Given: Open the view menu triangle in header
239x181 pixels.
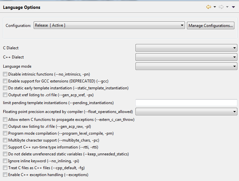Looking at the screenshot, I should pos(233,7).
